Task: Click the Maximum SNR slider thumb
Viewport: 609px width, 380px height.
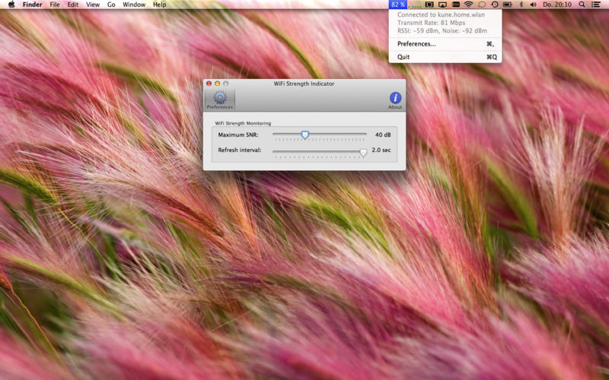Action: (x=305, y=135)
